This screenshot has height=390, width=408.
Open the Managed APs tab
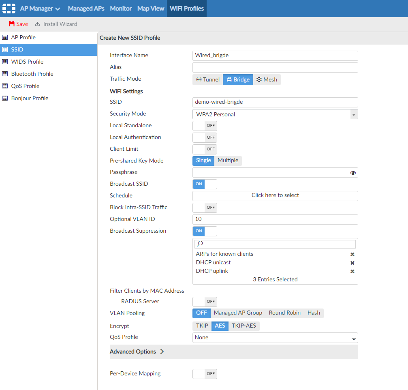[85, 9]
